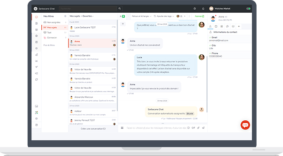Screen dimensions: 283x156
Task: Click the Plus de filtres link
Action: (x=49, y=45)
